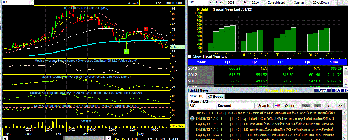Select the 1Y chart range
The width and height of the screenshot is (348, 140).
click(x=150, y=139)
